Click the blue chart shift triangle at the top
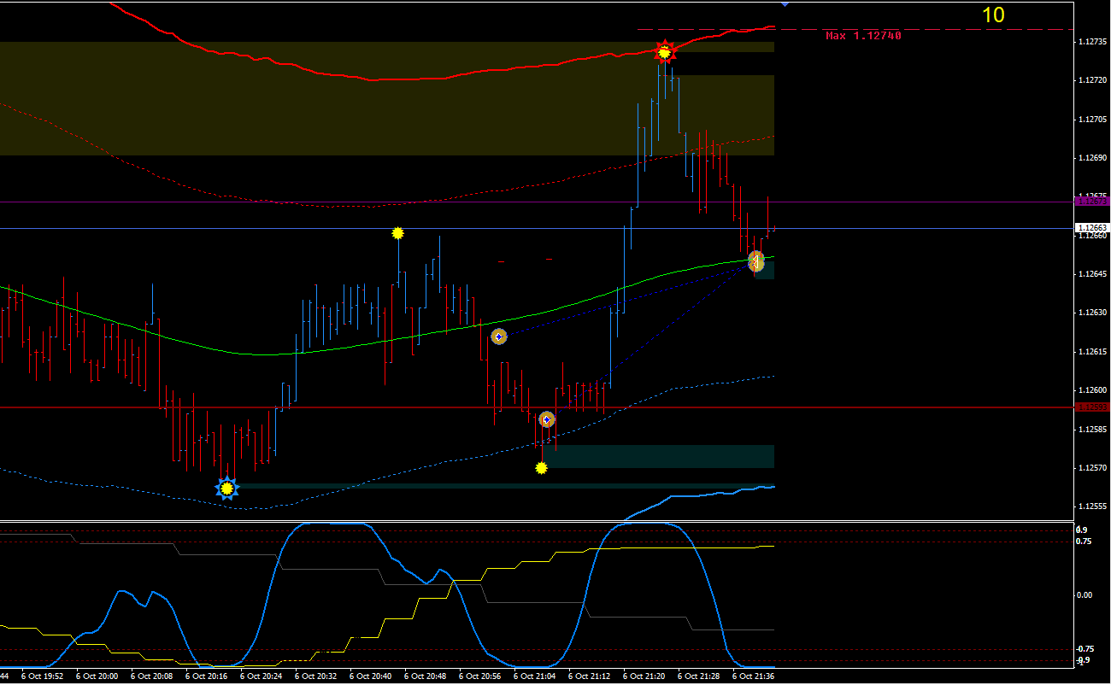The width and height of the screenshot is (1111, 685). click(785, 4)
